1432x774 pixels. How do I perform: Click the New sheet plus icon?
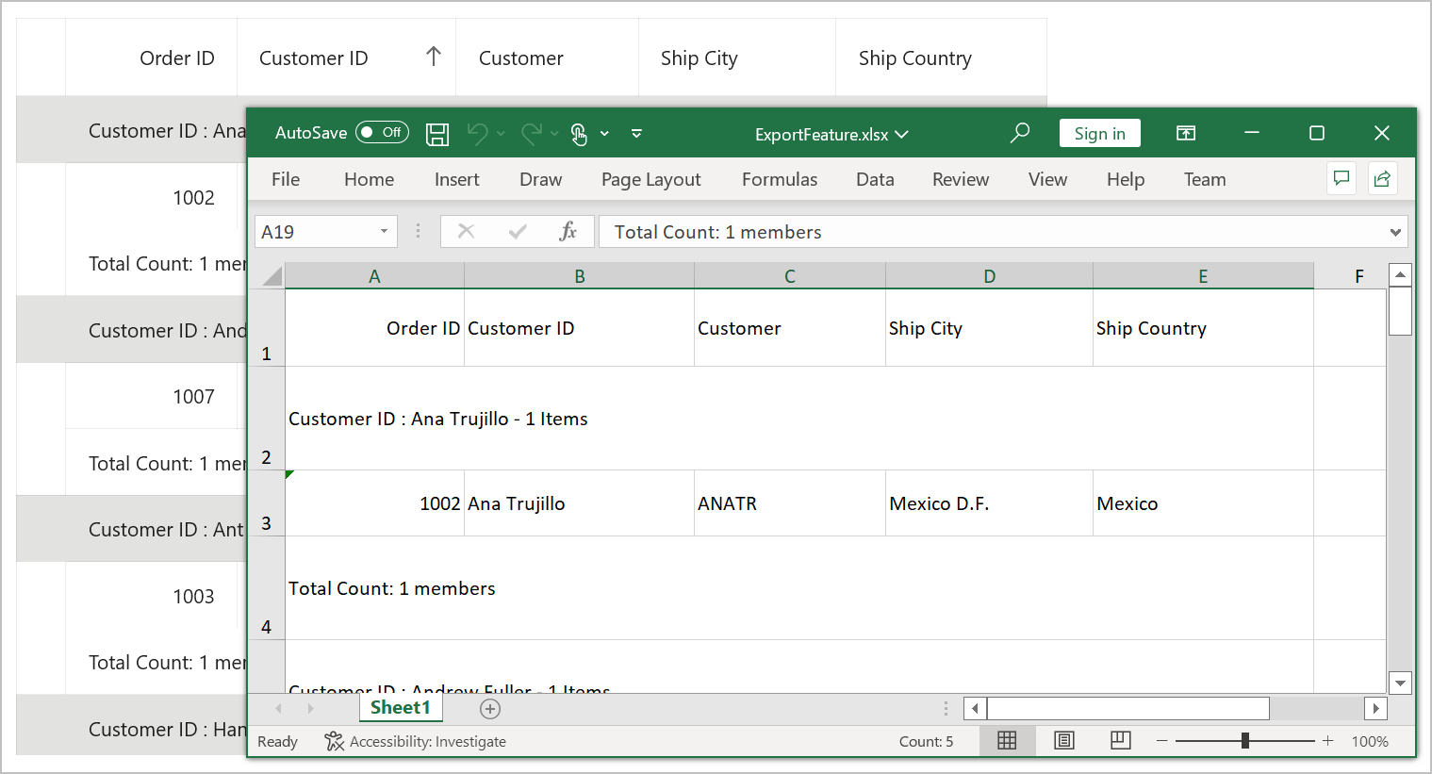click(x=490, y=709)
